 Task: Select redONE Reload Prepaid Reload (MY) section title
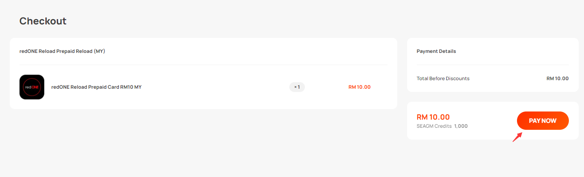pyautogui.click(x=63, y=51)
